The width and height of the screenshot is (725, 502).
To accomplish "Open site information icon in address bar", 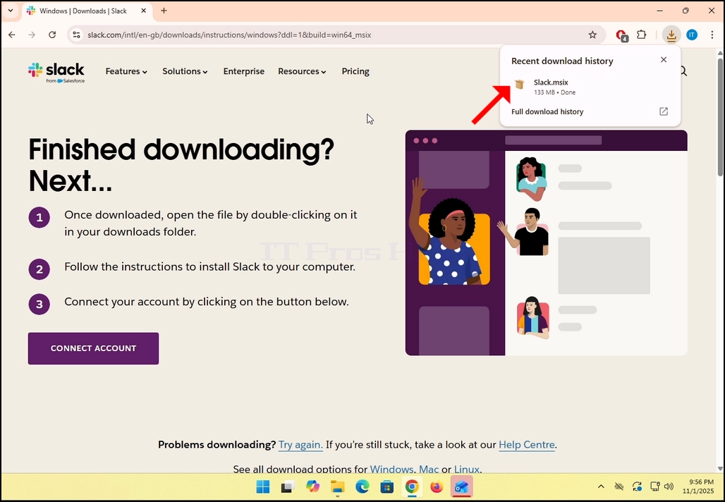I will 77,35.
